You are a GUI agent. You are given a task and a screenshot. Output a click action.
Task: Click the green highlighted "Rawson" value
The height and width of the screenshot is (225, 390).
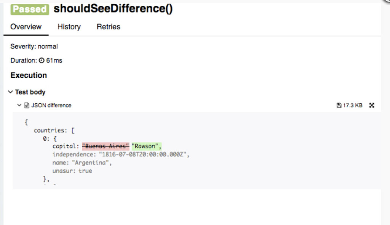point(146,146)
